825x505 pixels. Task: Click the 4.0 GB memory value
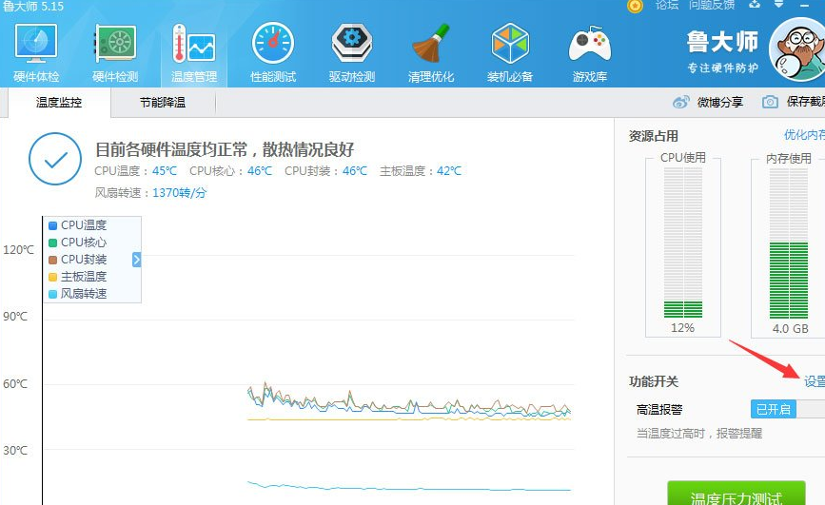[x=791, y=329]
